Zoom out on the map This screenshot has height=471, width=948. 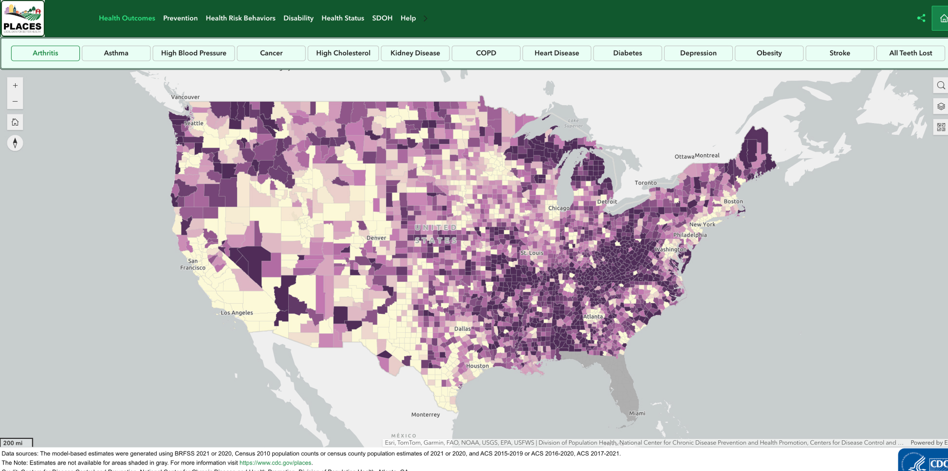15,101
